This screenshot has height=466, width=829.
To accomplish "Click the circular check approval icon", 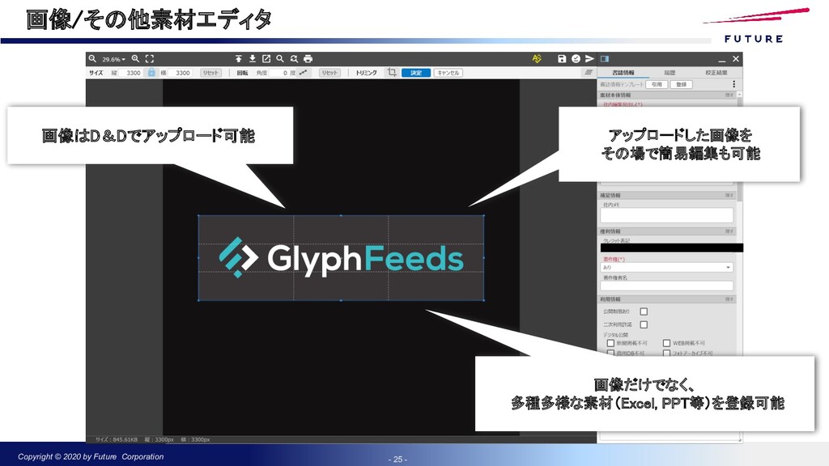I will tap(576, 58).
